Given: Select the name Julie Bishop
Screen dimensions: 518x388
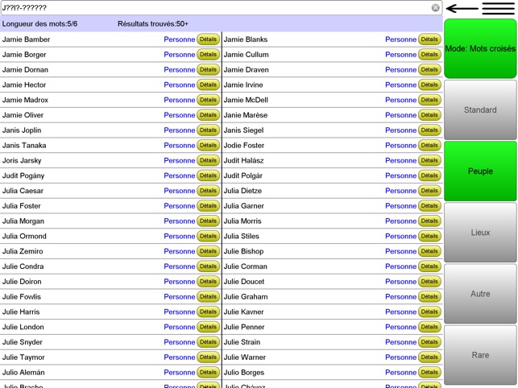Looking at the screenshot, I should [243, 251].
